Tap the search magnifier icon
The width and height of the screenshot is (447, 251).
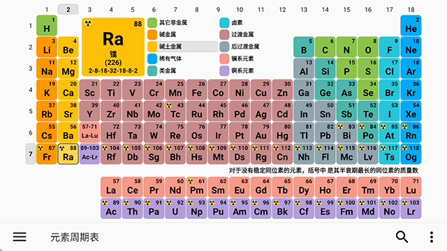[402, 237]
